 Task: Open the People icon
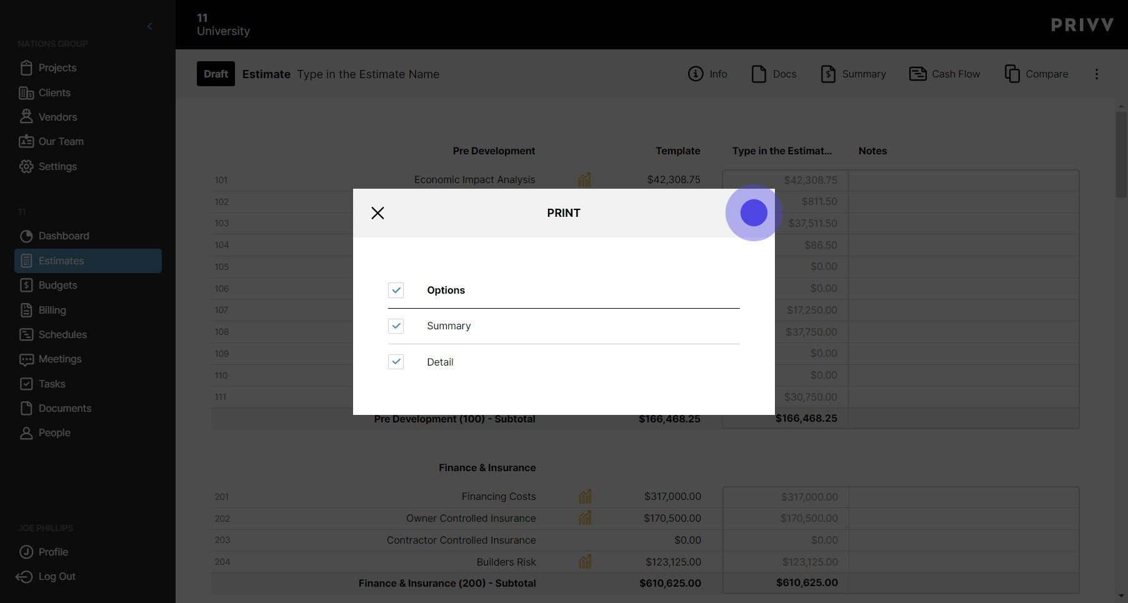26,432
